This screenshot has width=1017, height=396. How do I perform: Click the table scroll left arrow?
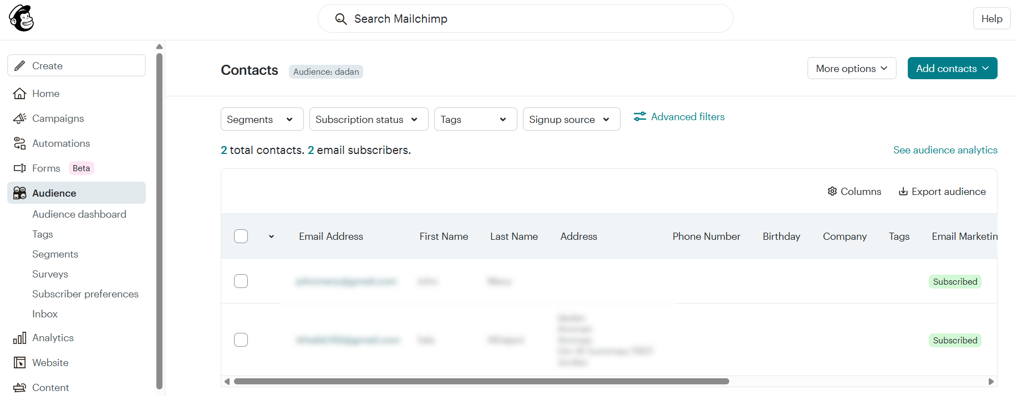click(227, 381)
